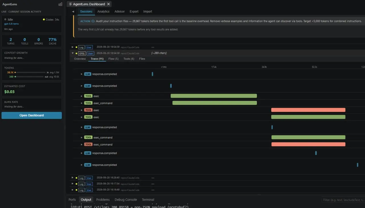Click the OTEL badge
This screenshot has height=208, width=365.
click(82, 53)
